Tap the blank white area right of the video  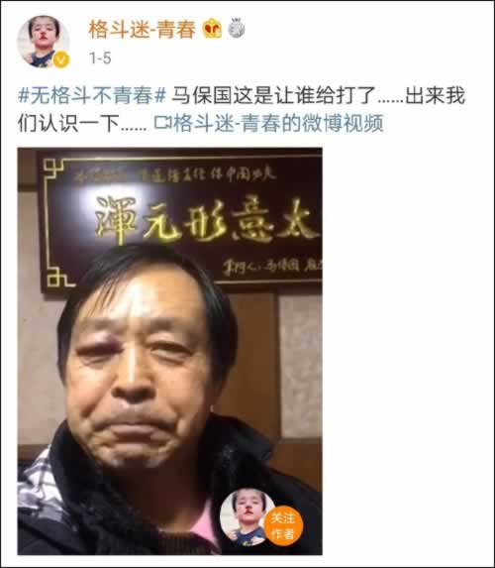tap(407, 351)
